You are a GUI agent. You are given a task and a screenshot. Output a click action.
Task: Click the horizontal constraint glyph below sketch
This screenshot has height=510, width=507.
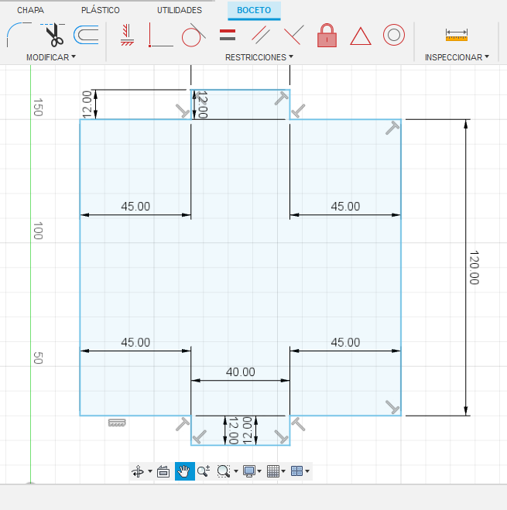[x=117, y=423]
